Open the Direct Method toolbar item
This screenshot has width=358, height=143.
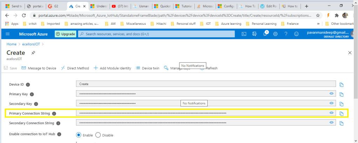75,68
